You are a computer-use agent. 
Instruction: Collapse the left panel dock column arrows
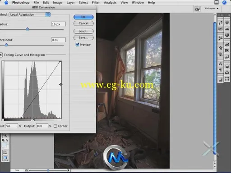(x=222, y=15)
